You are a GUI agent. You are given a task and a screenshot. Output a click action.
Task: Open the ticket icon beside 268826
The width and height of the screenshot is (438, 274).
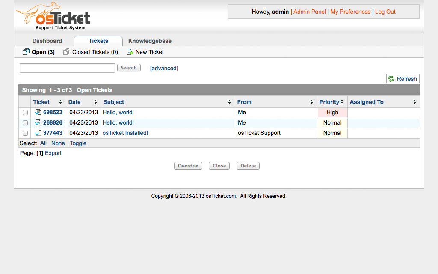pos(37,122)
